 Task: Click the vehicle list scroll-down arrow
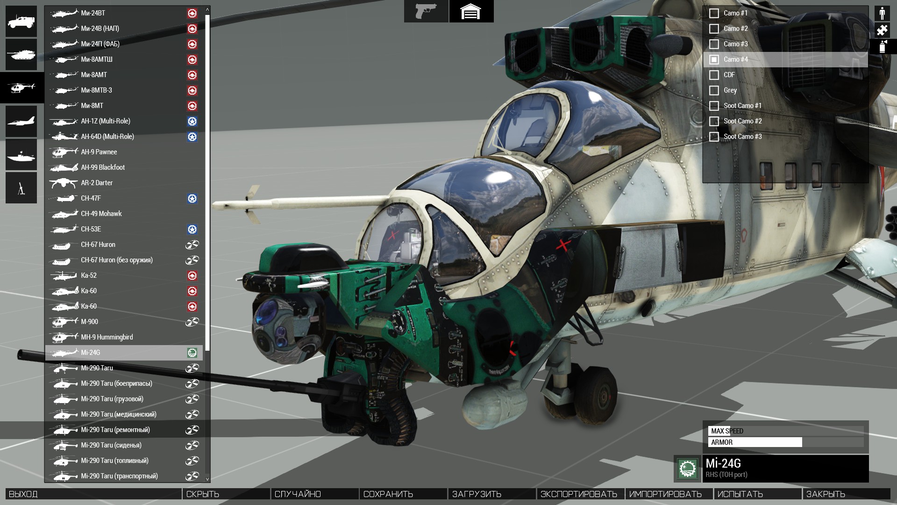click(207, 479)
